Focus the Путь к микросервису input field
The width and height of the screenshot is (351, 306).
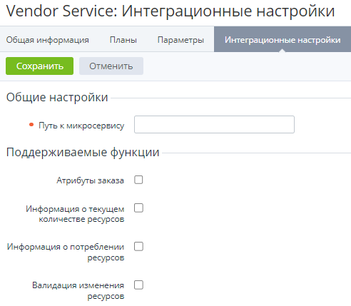click(214, 124)
